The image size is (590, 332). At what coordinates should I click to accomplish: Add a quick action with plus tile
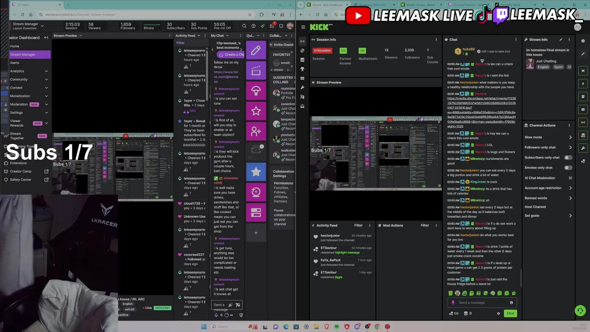tap(256, 232)
